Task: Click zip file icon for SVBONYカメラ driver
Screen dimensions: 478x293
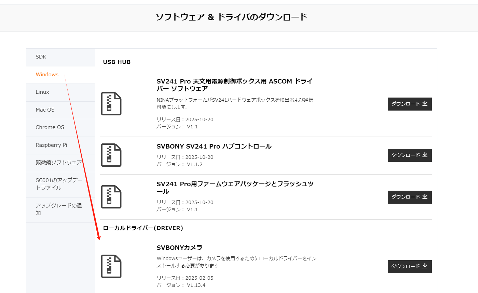Action: tap(111, 266)
